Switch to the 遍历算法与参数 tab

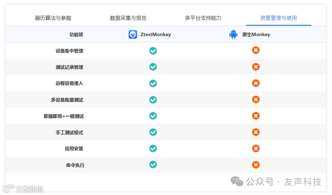coord(53,18)
